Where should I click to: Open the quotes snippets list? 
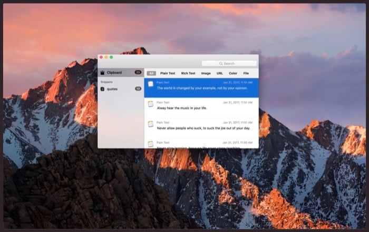point(112,89)
